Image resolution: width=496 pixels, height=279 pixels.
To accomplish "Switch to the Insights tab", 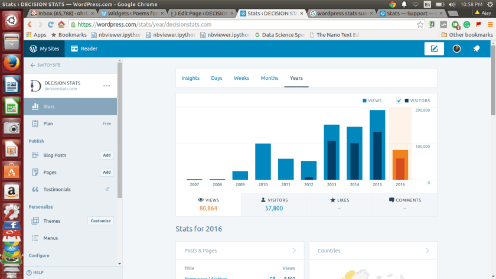I will 190,78.
